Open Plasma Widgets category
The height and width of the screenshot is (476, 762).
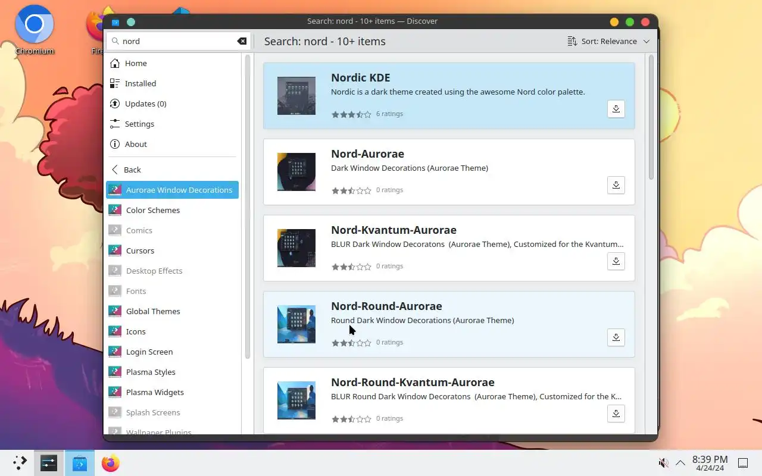point(173,392)
